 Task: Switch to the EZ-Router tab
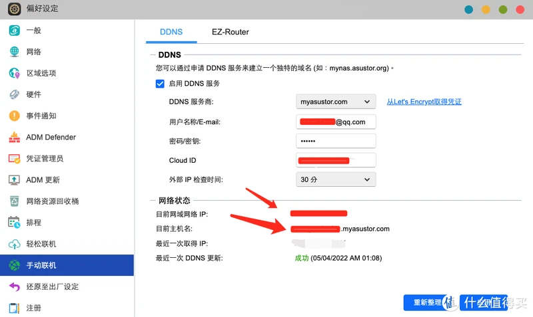(231, 32)
